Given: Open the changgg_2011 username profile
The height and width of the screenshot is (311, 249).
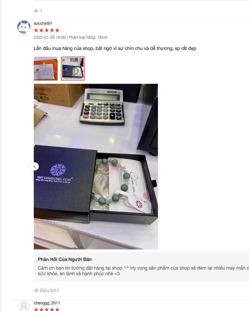Looking at the screenshot, I should [47, 303].
